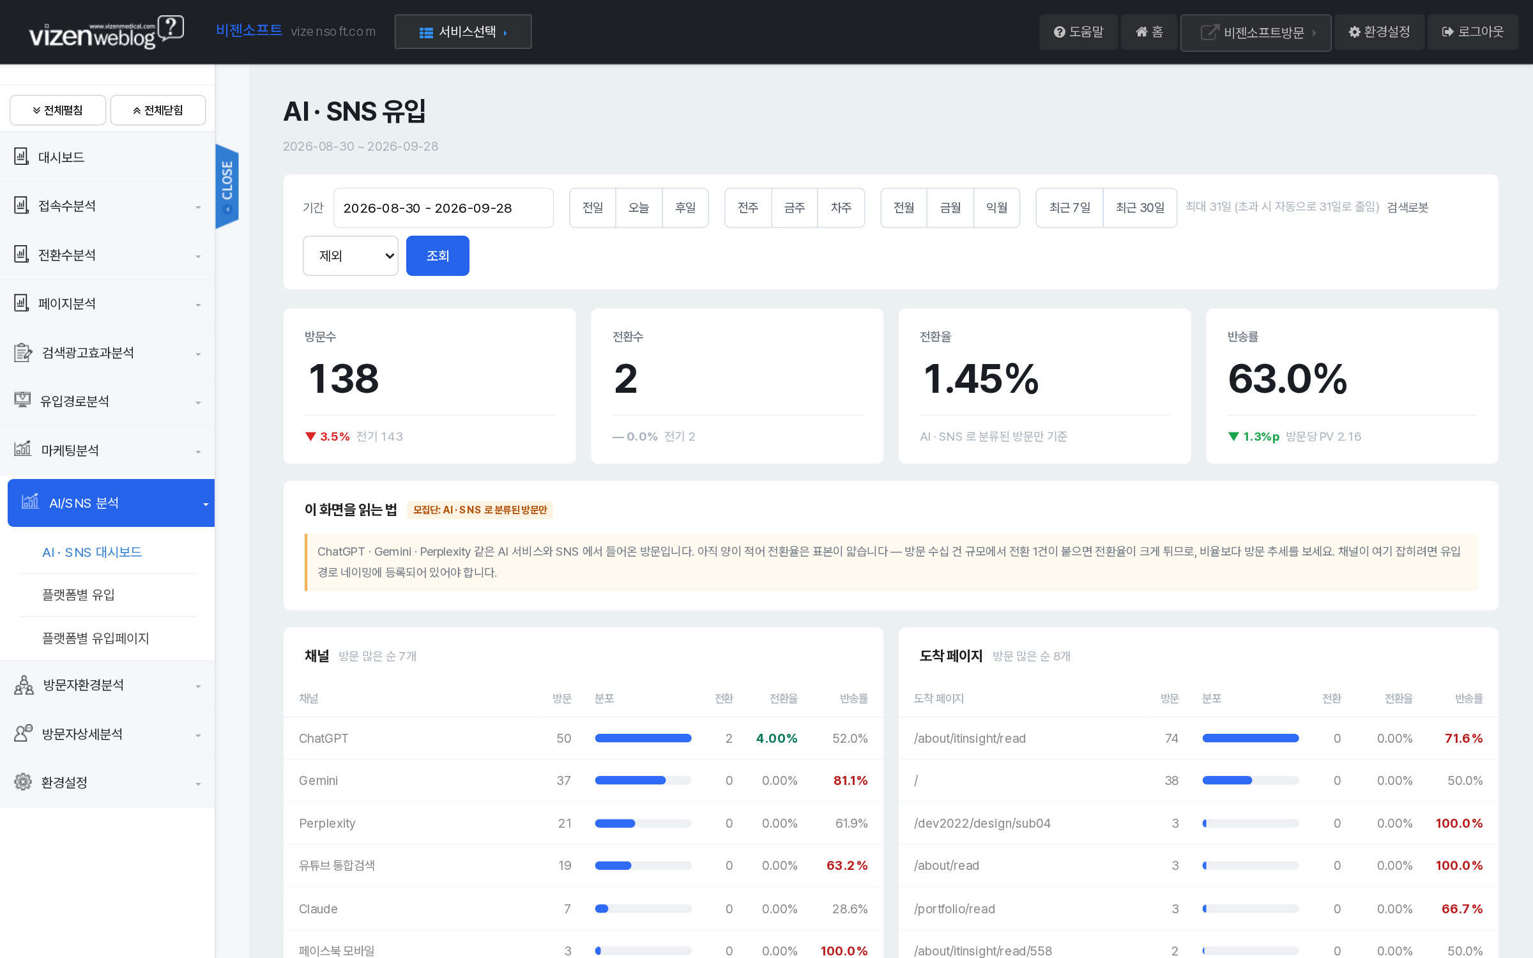Open 환경설정 gear in the top bar
The image size is (1533, 958).
pos(1379,32)
